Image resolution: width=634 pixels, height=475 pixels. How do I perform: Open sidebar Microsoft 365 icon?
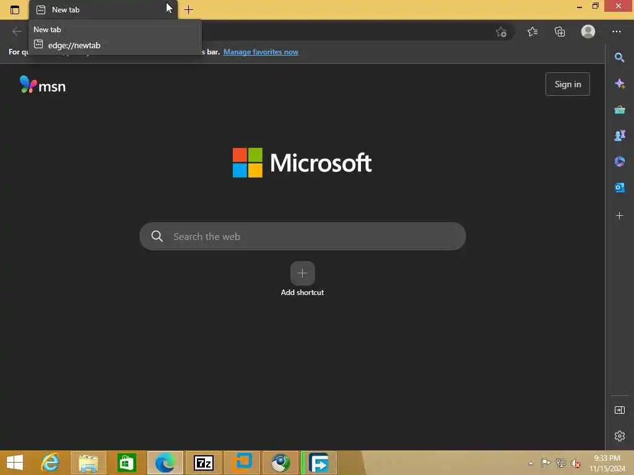619,161
